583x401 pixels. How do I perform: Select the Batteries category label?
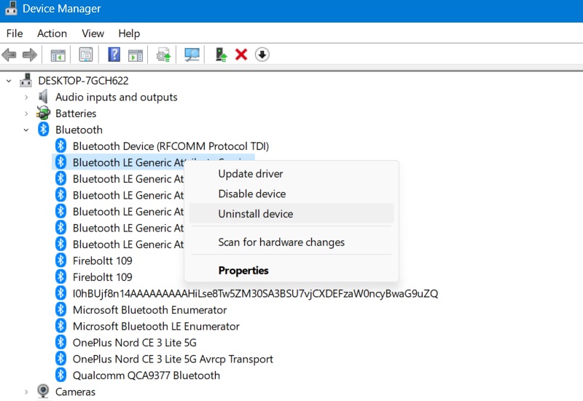(x=76, y=114)
